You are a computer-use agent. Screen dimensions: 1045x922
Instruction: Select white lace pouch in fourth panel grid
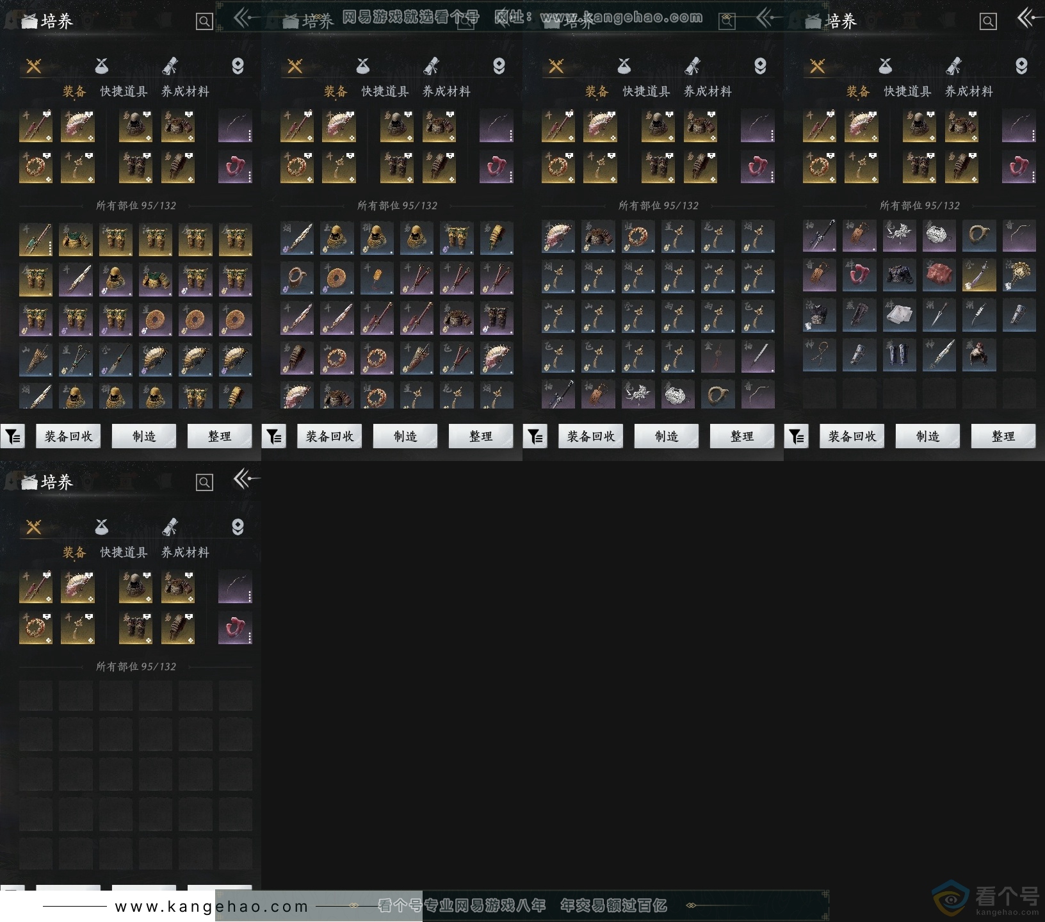pos(939,236)
